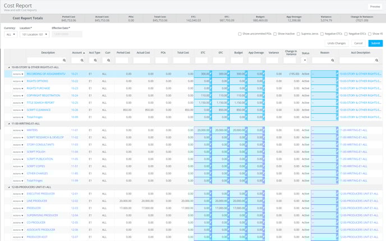Open account link 10-22
The height and width of the screenshot is (241, 386).
(75, 81)
